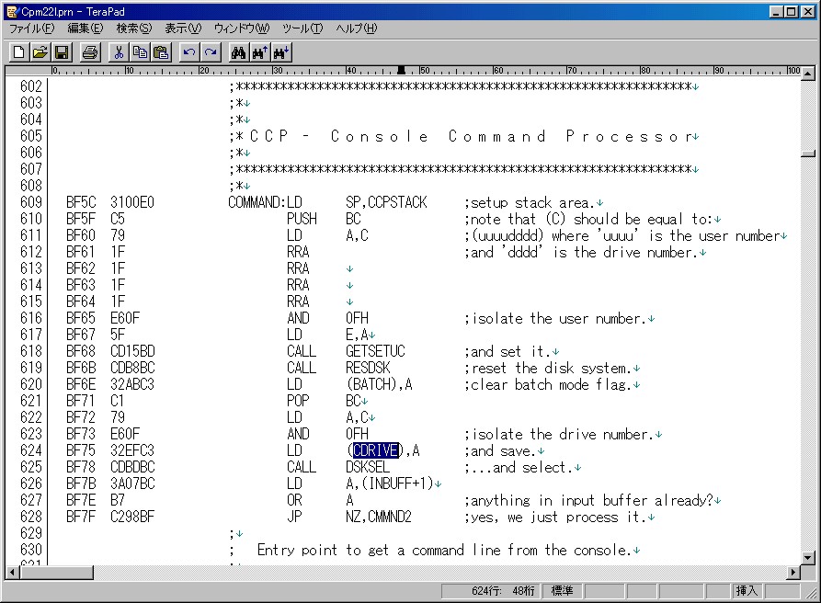Cut selection using the scissors icon
The image size is (821, 603).
119,52
